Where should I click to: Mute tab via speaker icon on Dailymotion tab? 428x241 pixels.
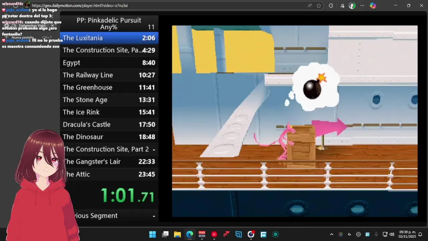pyautogui.click(x=14, y=25)
